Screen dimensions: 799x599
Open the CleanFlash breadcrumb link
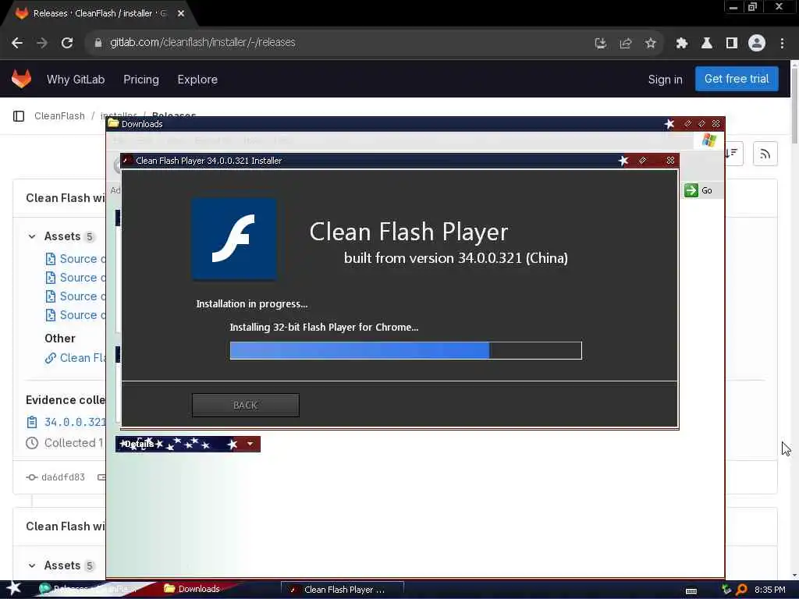59,115
